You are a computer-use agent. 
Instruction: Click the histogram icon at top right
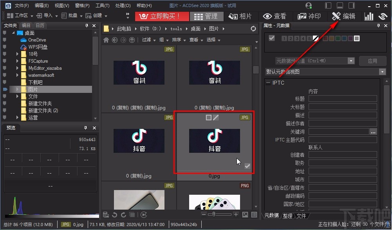(x=370, y=16)
